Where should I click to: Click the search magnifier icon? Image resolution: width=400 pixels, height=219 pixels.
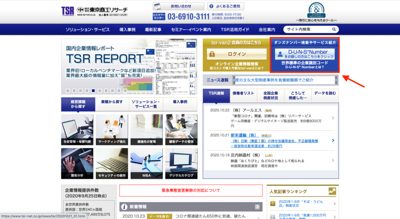[334, 30]
